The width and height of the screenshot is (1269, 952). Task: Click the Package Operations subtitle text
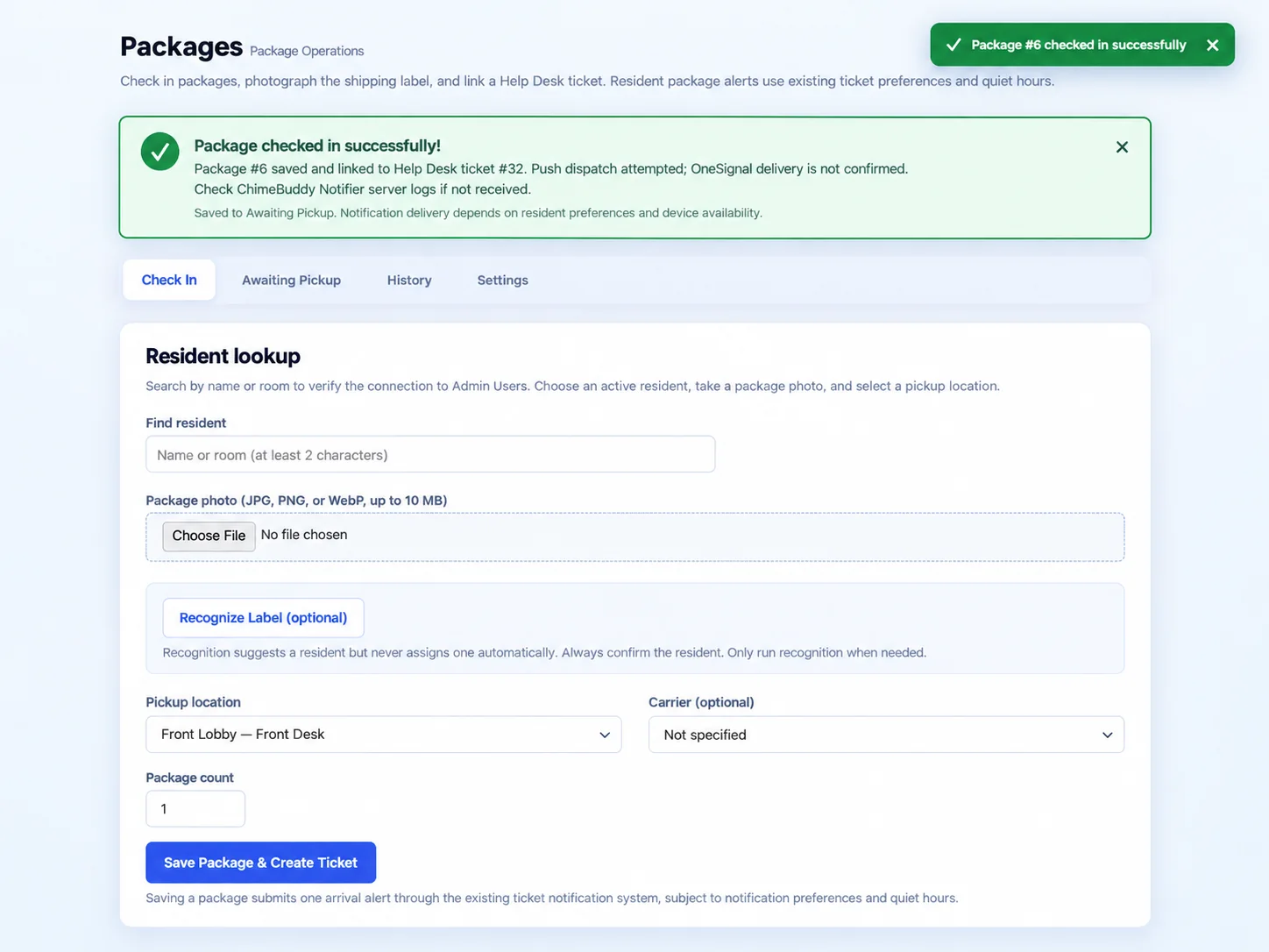[x=307, y=51]
